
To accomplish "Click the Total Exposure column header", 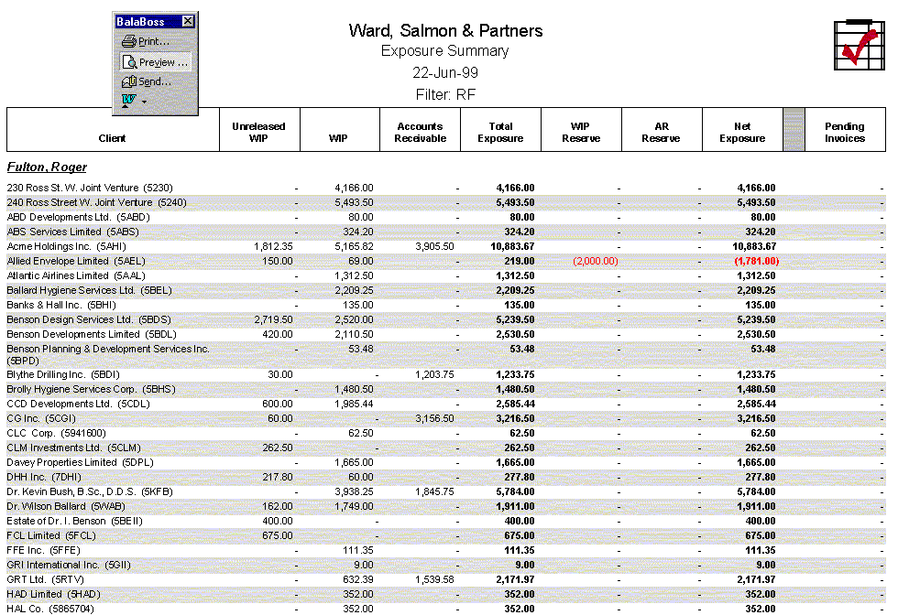I will click(500, 132).
